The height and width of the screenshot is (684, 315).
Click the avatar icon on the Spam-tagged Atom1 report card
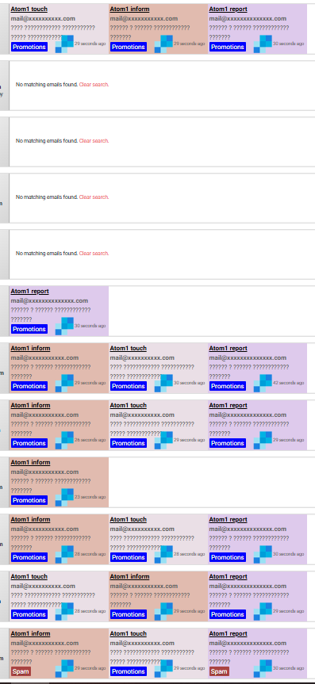click(x=263, y=669)
